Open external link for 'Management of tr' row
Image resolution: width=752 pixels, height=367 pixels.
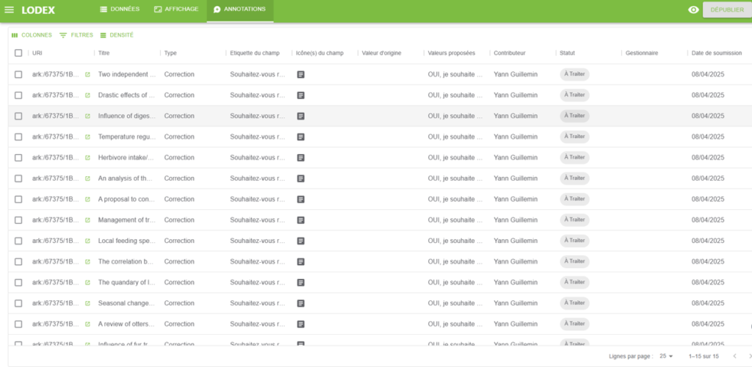click(87, 220)
